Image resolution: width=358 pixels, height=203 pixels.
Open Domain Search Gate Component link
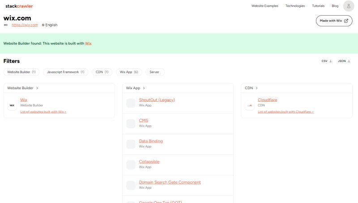pyautogui.click(x=170, y=182)
